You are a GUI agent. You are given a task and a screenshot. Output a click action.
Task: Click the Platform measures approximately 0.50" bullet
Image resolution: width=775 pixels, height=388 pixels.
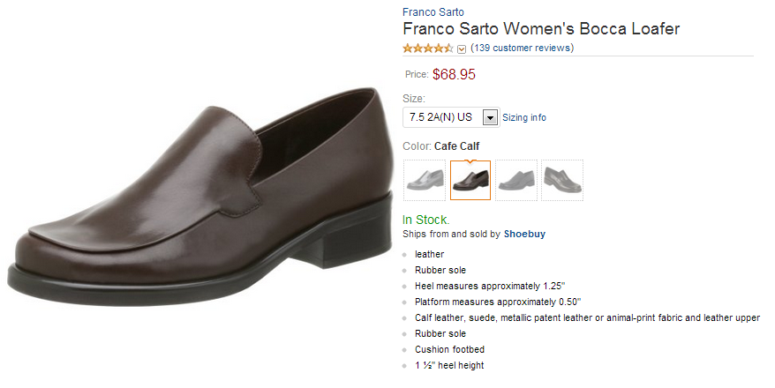click(x=498, y=302)
